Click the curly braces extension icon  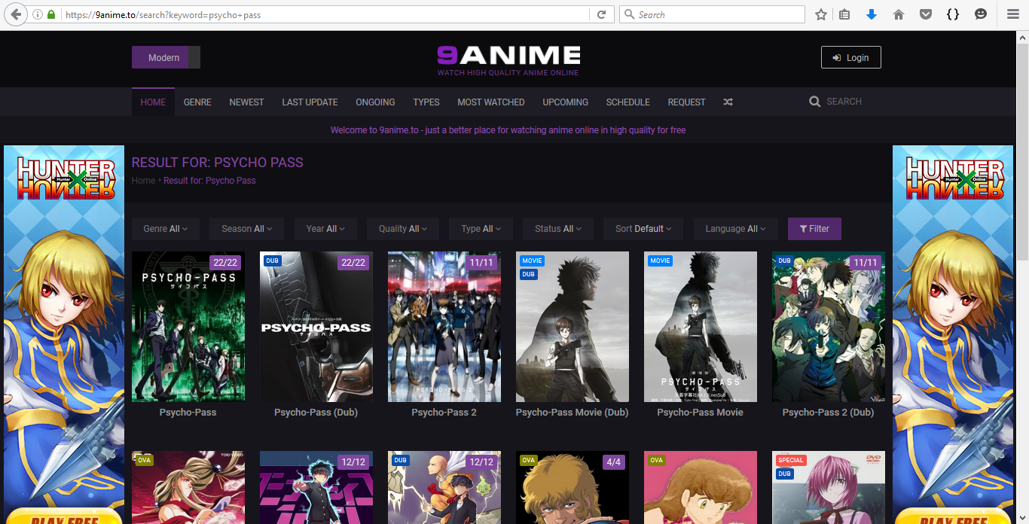(x=953, y=14)
